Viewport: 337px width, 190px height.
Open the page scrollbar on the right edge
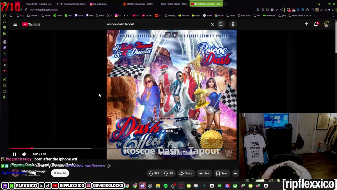(x=336, y=37)
